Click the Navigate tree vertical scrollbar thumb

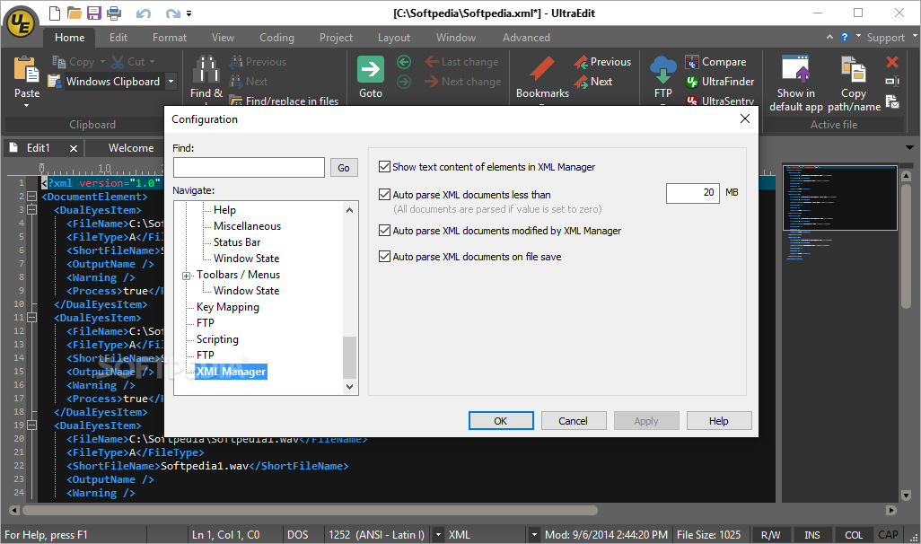pos(349,357)
